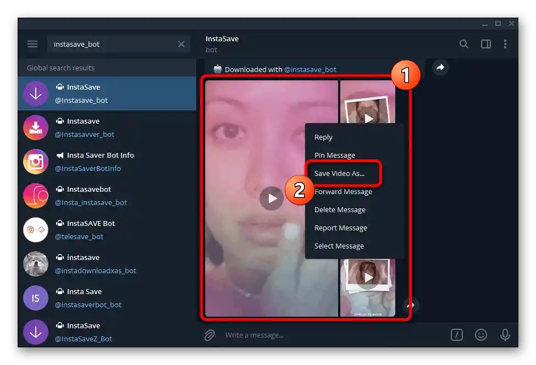Click the search field containing instasave_bot
Image resolution: width=536 pixels, height=365 pixels.
(118, 44)
